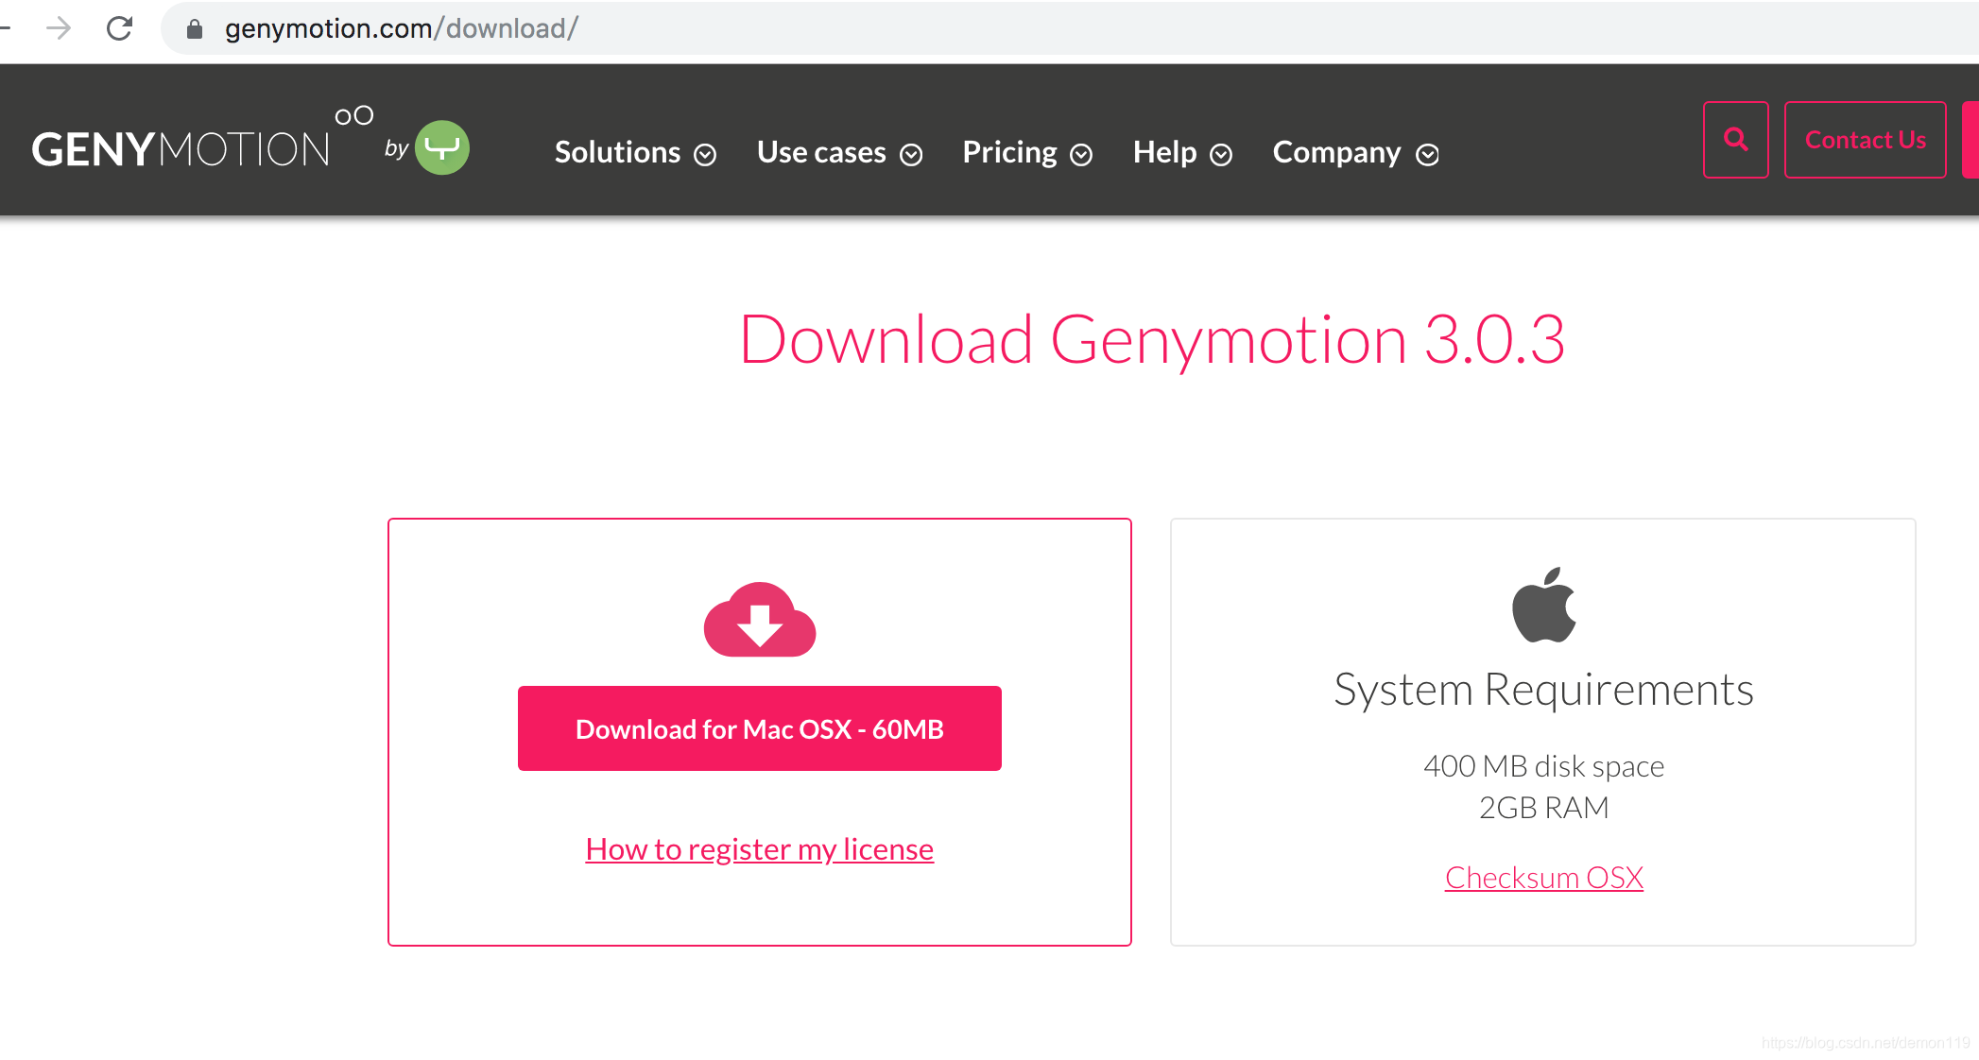Expand the Solutions menu chevron
This screenshot has width=1979, height=1060.
(x=705, y=155)
